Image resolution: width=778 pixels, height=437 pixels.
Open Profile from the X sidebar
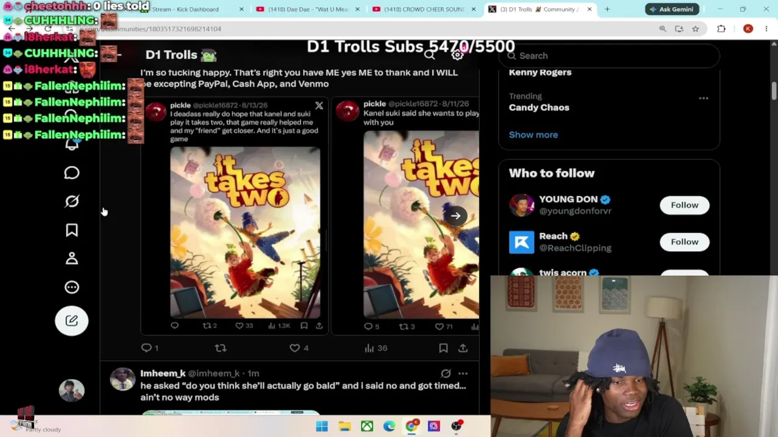click(72, 259)
